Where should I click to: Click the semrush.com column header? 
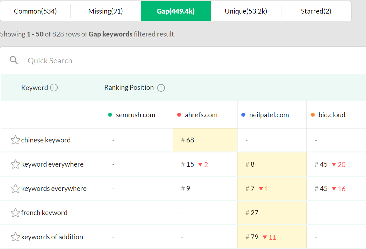[139, 115]
